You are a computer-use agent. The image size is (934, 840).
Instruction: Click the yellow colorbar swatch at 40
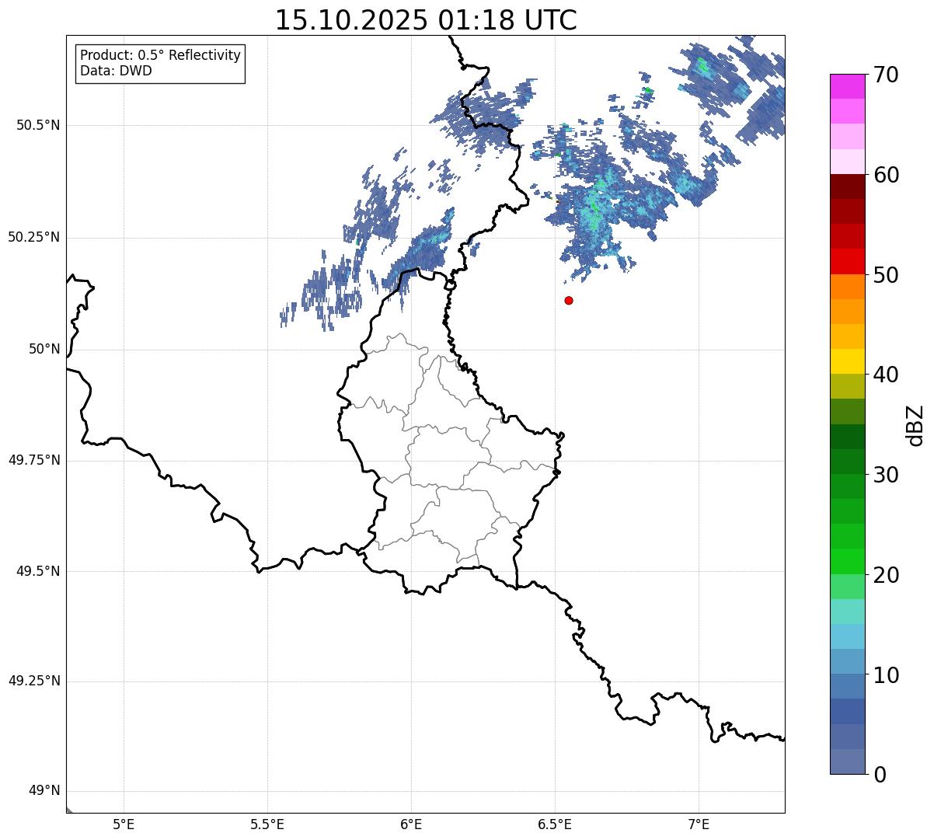[x=847, y=361]
